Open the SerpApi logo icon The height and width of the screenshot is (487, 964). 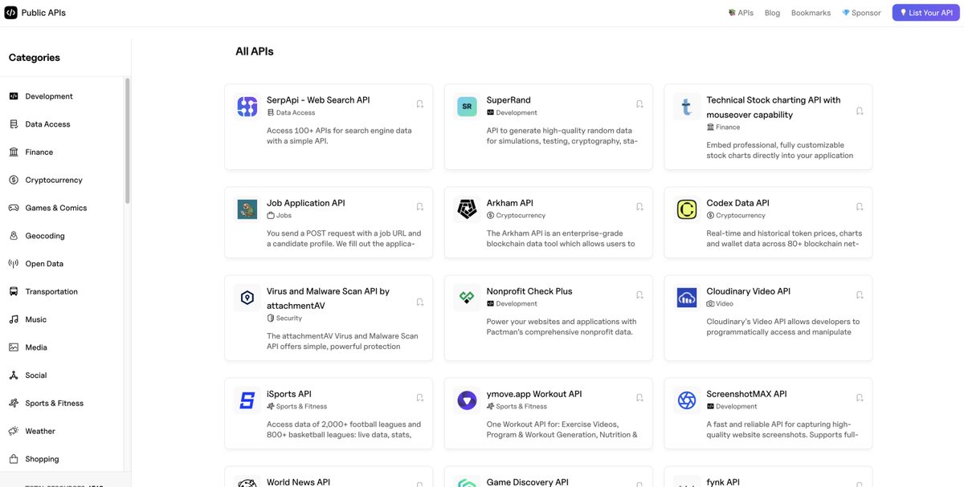(247, 106)
